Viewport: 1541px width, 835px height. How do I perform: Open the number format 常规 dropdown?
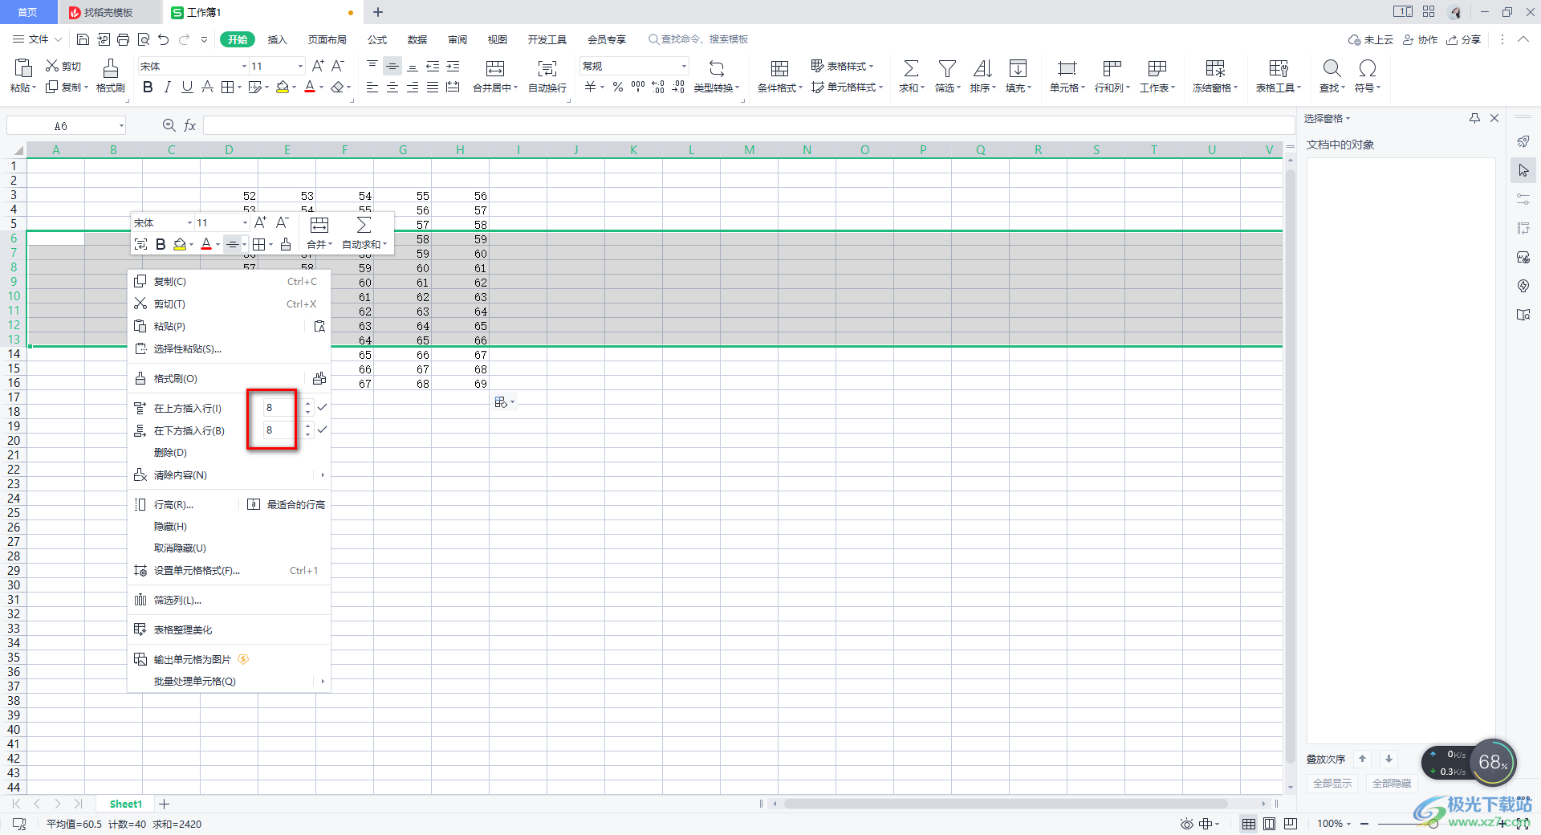click(684, 66)
